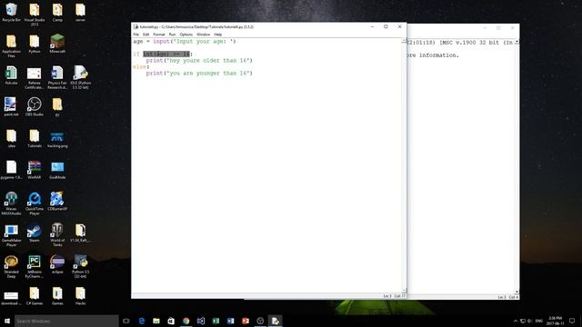Select the paint.net shortcut icon
This screenshot has width=582, height=327.
click(11, 107)
